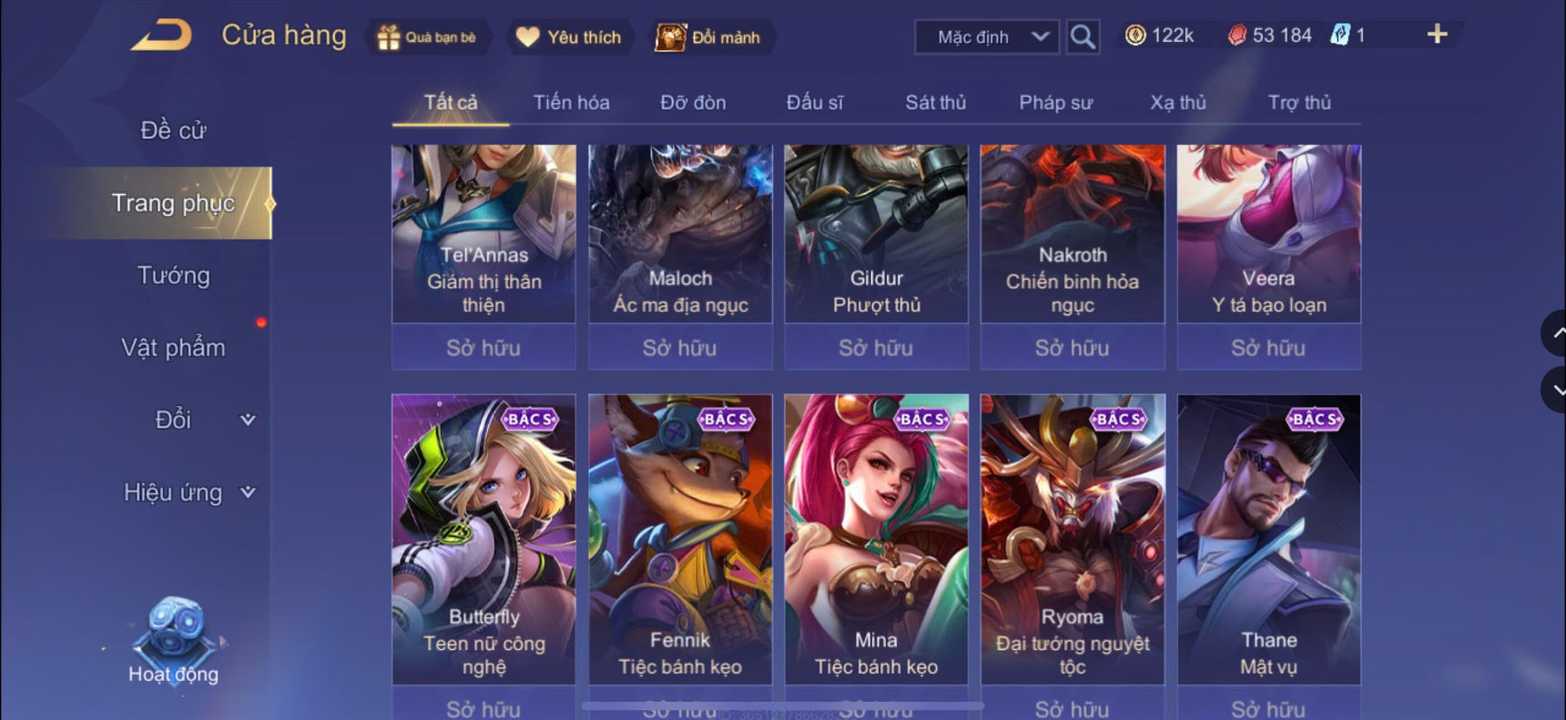Tap the golden back arrow icon
1566x720 pixels.
point(162,36)
